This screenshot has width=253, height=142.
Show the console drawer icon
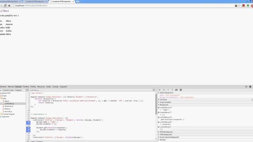coord(246,87)
